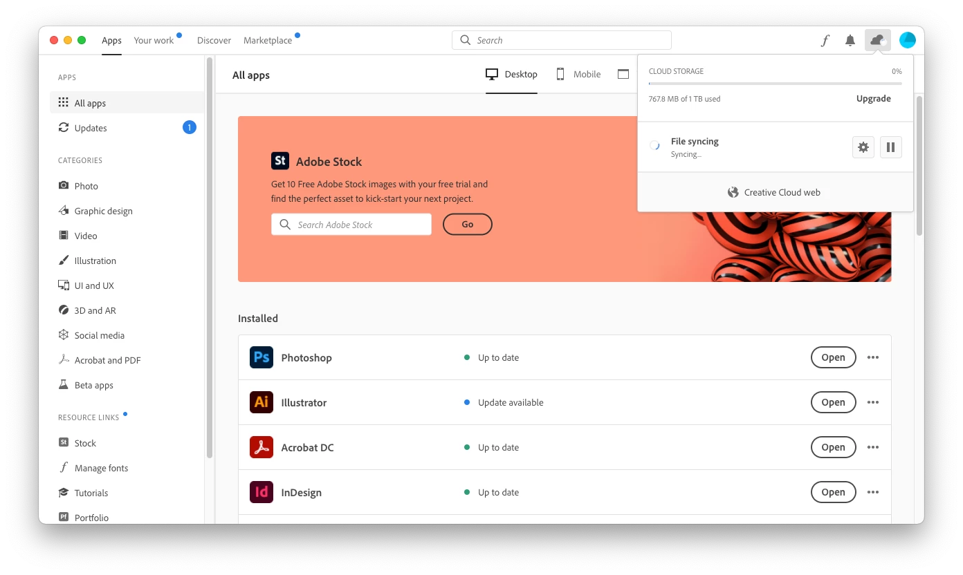Switch to the Discover tab
The image size is (963, 575).
tap(214, 40)
